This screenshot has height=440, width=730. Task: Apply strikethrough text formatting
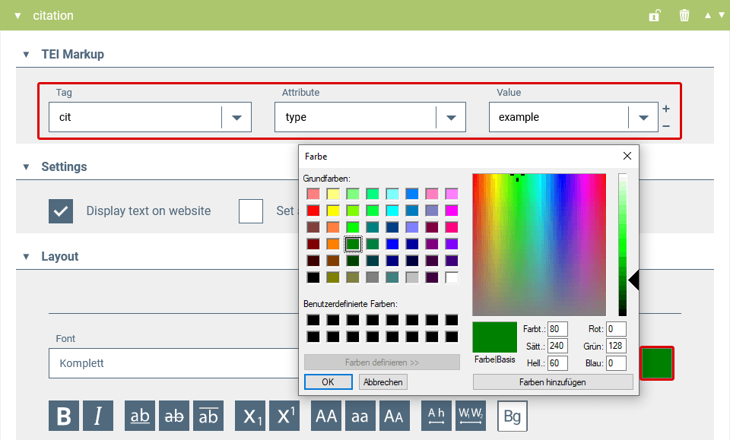pos(174,416)
